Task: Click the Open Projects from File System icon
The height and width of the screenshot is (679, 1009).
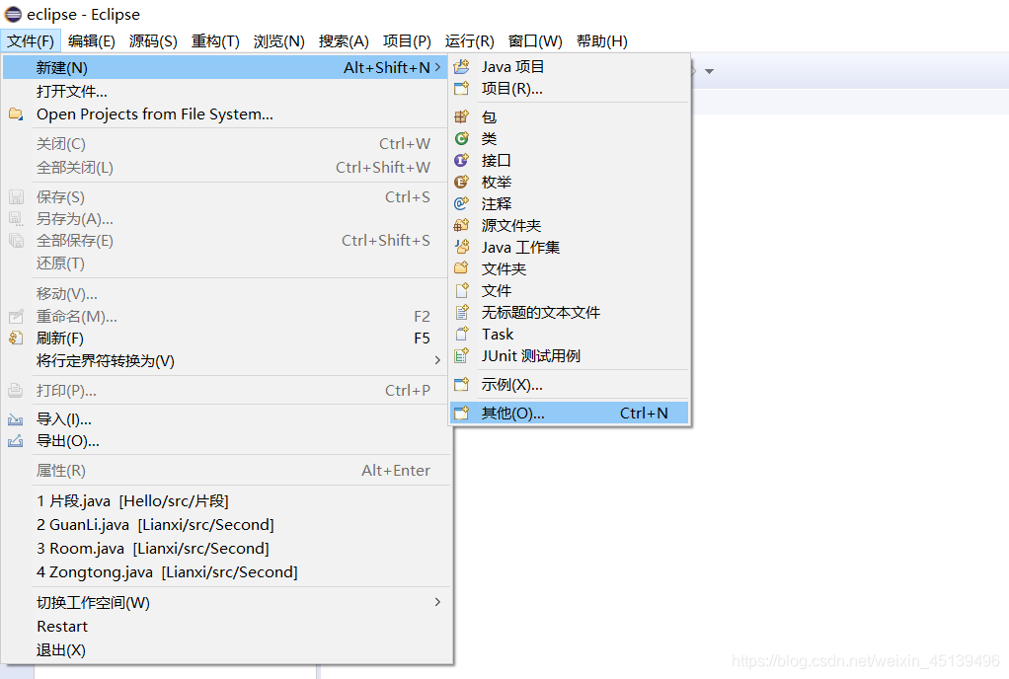Action: coord(16,114)
